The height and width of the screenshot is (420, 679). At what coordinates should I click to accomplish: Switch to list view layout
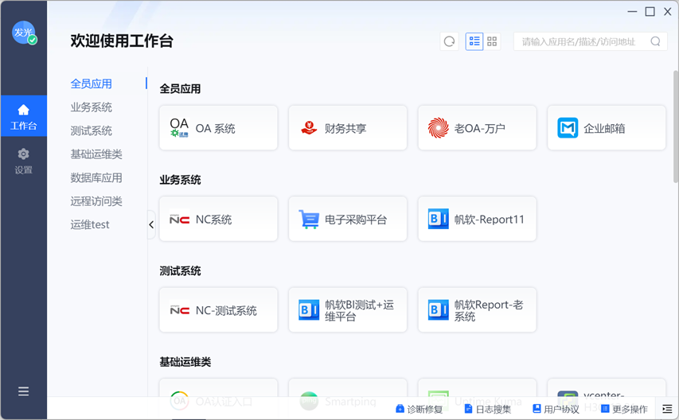click(474, 41)
